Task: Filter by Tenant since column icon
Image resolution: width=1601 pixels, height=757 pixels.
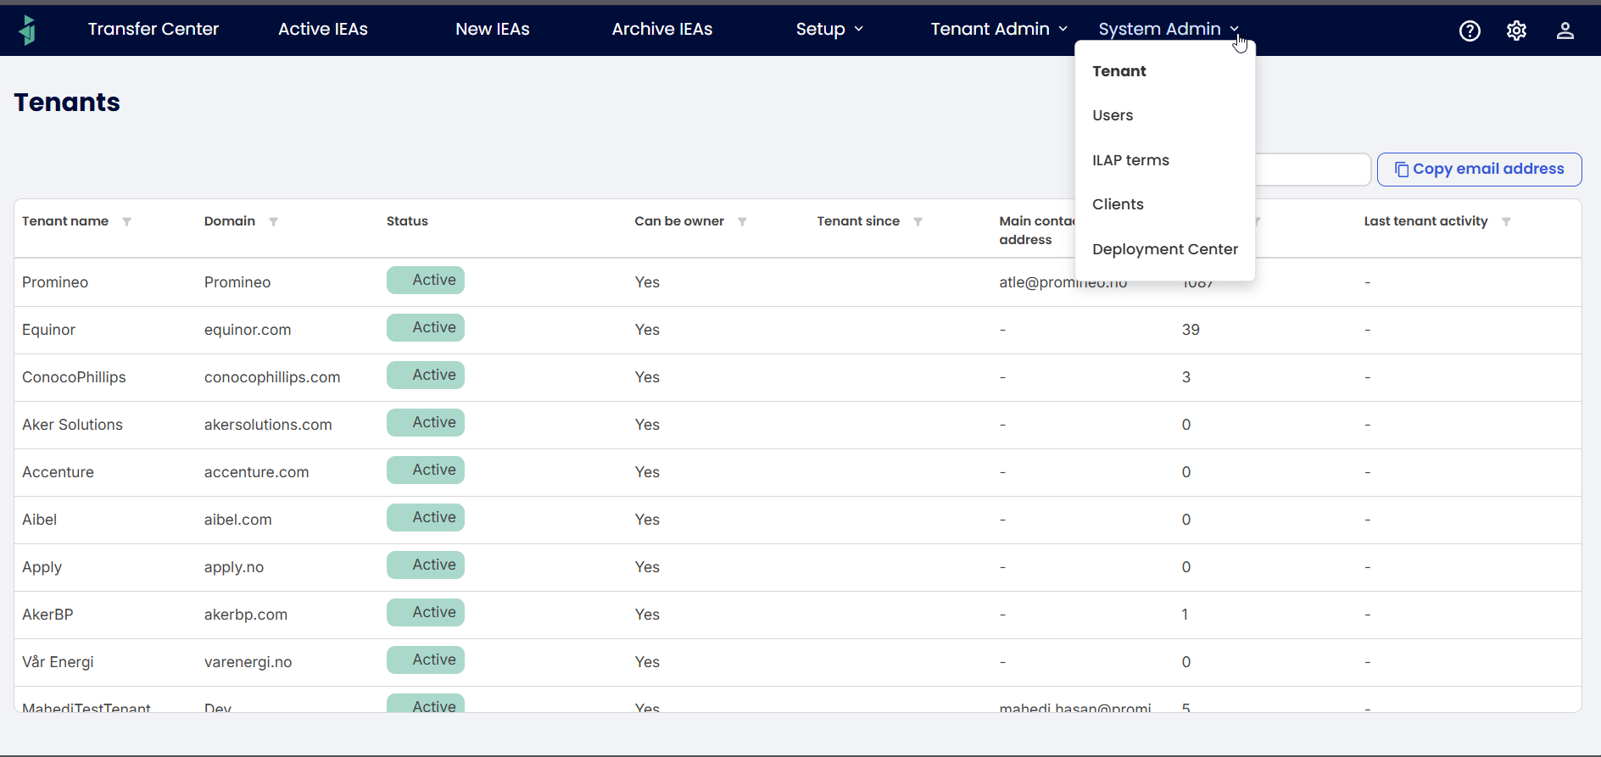Action: (918, 221)
